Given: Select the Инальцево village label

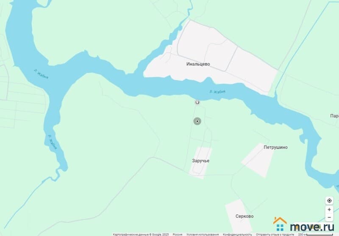Looking at the screenshot, I should pyautogui.click(x=198, y=64).
